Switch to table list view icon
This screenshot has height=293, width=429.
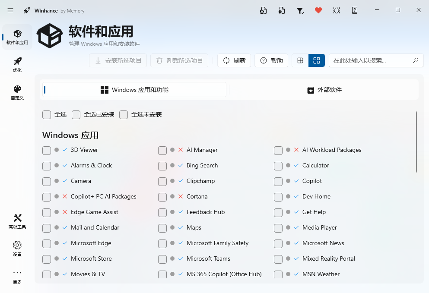(300, 60)
